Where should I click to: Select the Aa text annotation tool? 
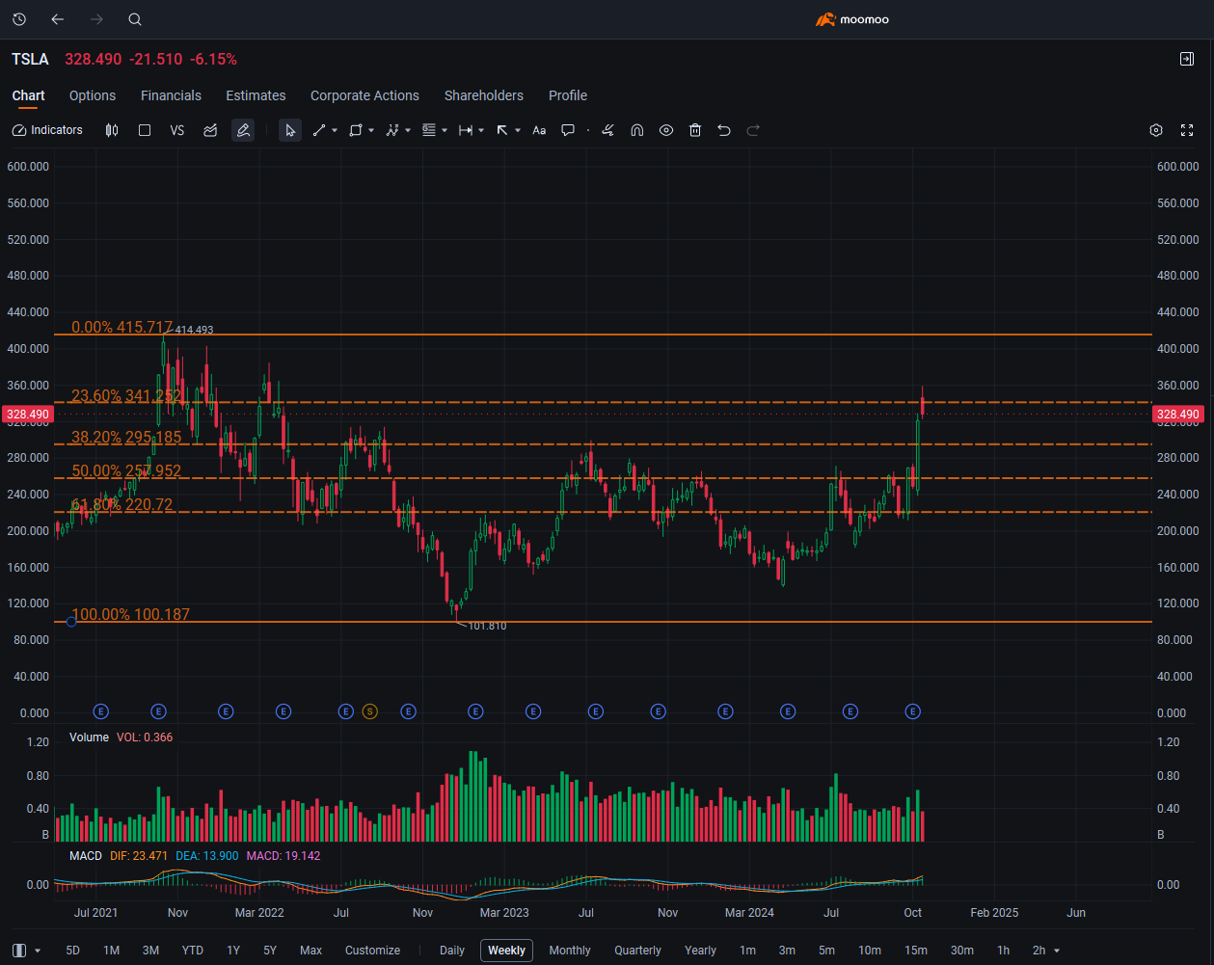pyautogui.click(x=539, y=130)
